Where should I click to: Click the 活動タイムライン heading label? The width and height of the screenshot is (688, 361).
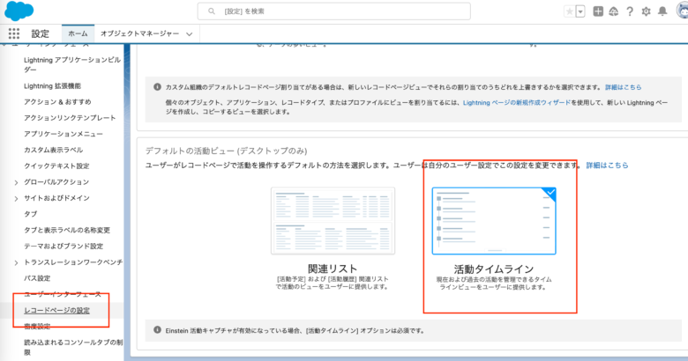[494, 269]
